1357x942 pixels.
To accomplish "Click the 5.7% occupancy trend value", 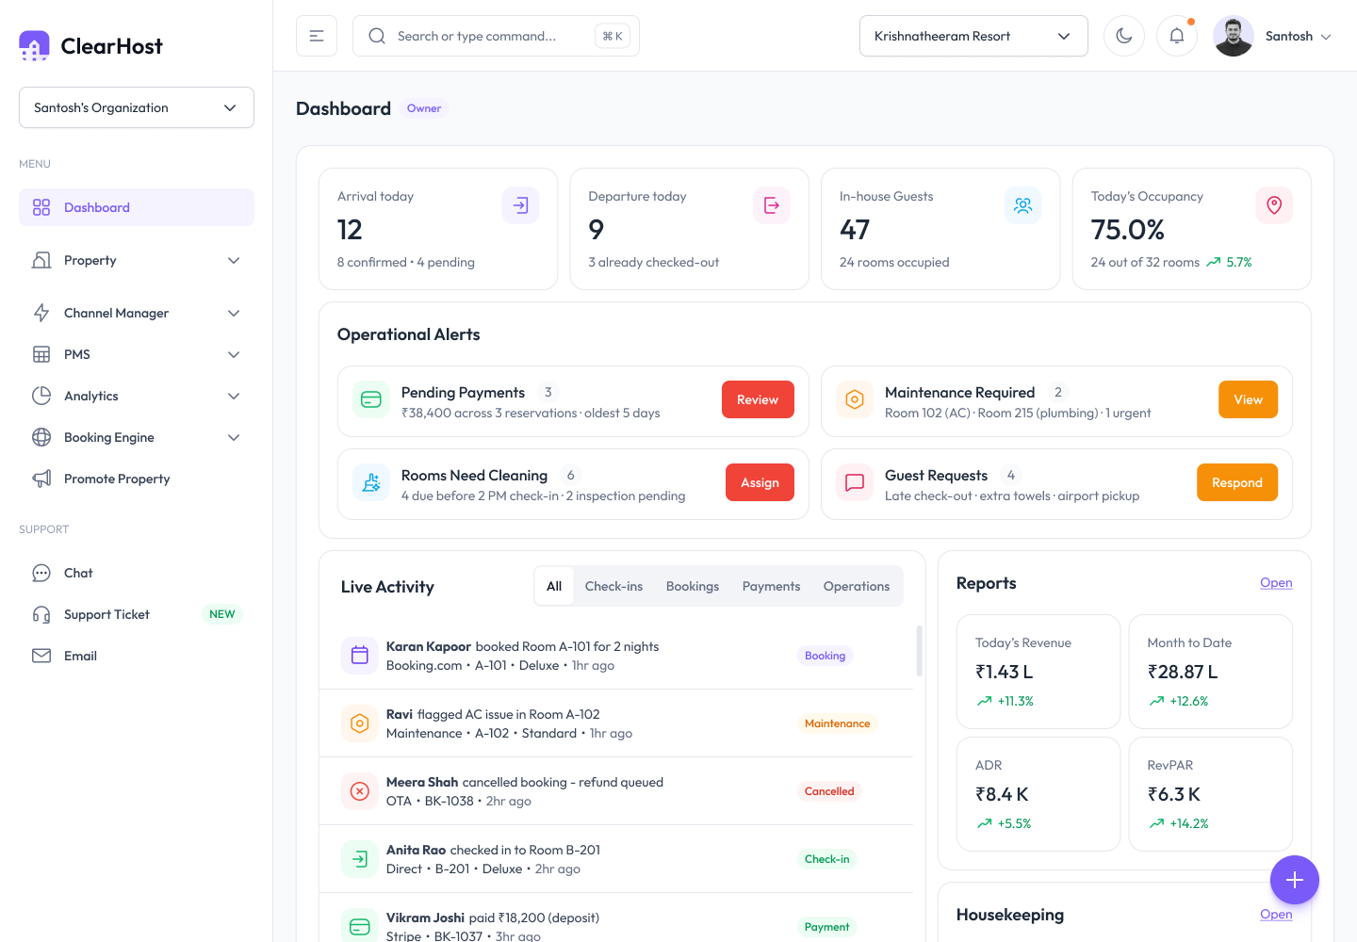I will 1239,262.
